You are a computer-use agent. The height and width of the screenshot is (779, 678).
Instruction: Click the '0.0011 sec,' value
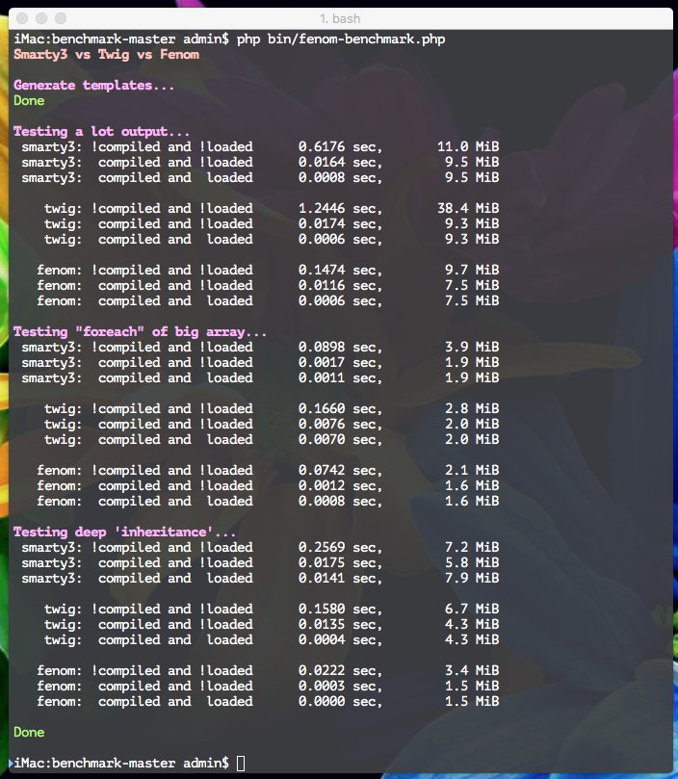click(340, 378)
